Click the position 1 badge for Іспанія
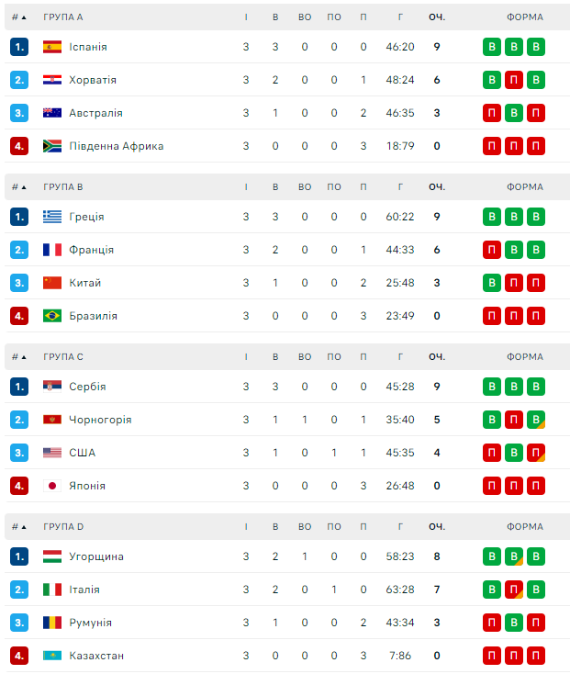The width and height of the screenshot is (570, 674). [x=19, y=47]
